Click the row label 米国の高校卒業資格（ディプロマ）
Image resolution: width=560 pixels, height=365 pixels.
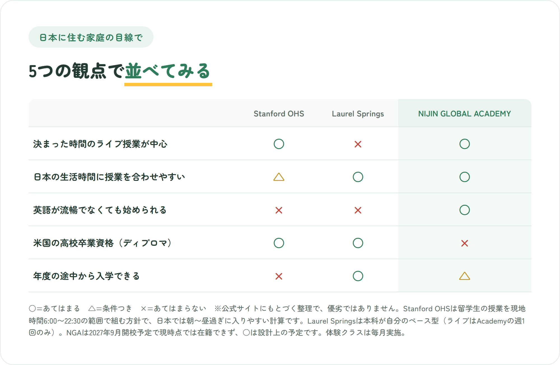[x=102, y=243]
